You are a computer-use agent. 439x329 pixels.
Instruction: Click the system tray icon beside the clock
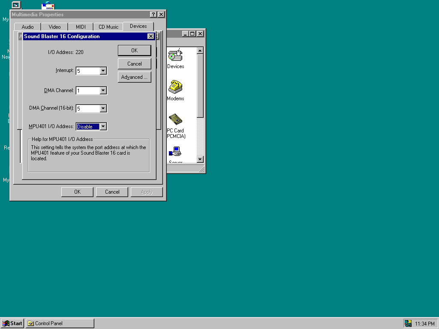[408, 323]
